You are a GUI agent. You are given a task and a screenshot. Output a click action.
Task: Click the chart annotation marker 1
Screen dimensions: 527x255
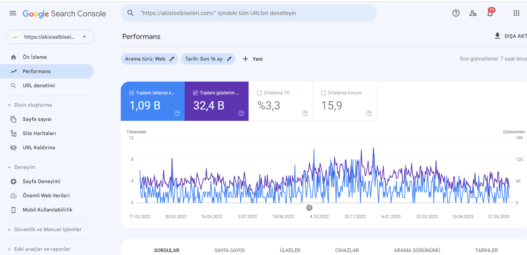[x=309, y=208]
